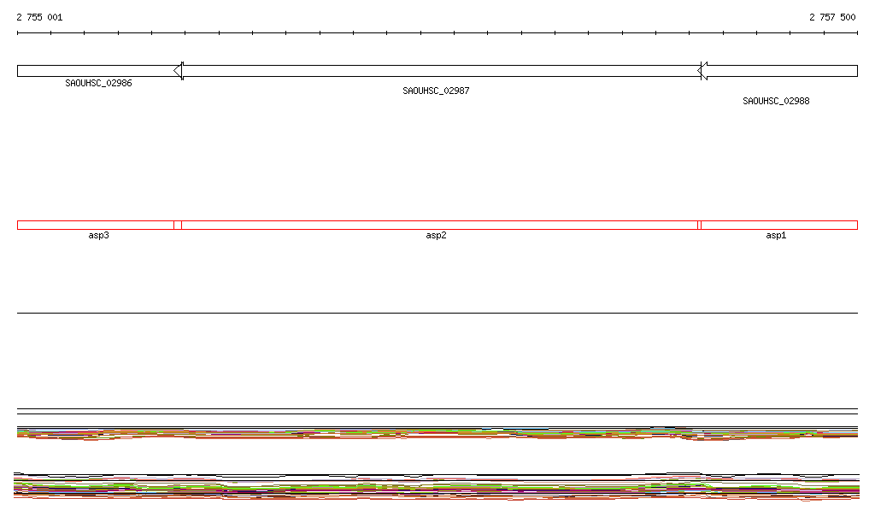The image size is (875, 522).
Task: Click the SAOUHSC_02986 label
Action: (99, 83)
